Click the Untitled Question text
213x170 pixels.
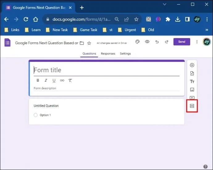(46, 106)
